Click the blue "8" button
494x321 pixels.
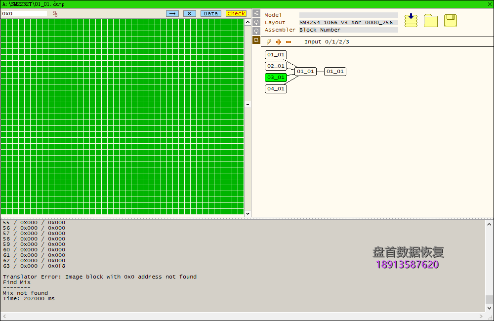click(190, 13)
